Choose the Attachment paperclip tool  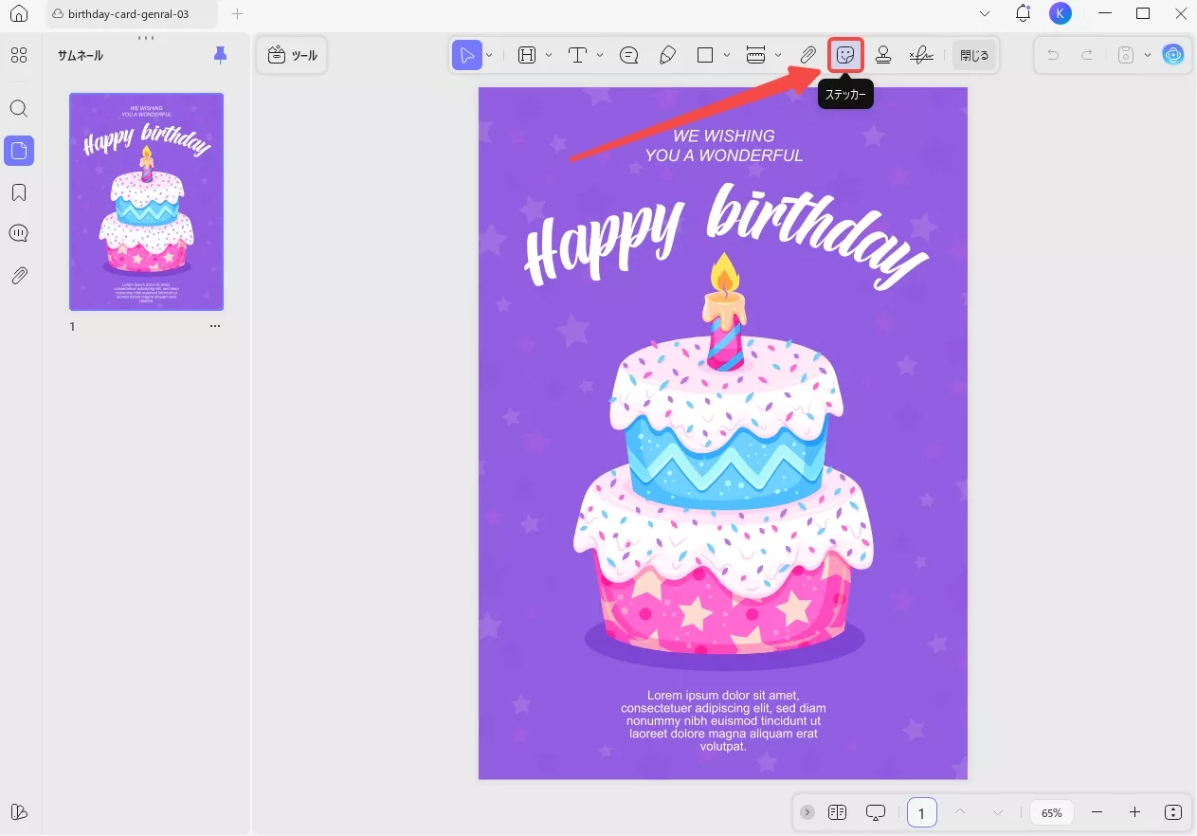point(807,55)
